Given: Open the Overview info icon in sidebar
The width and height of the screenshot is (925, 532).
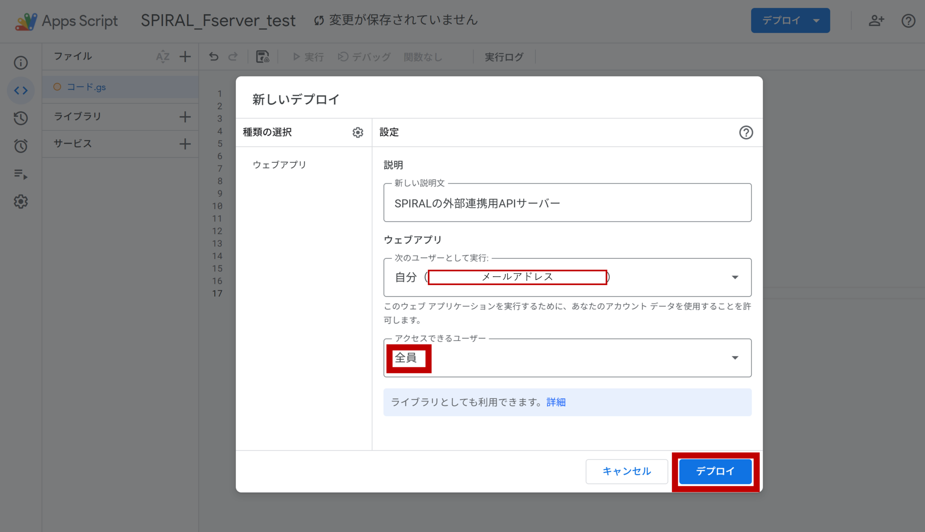Looking at the screenshot, I should coord(21,63).
